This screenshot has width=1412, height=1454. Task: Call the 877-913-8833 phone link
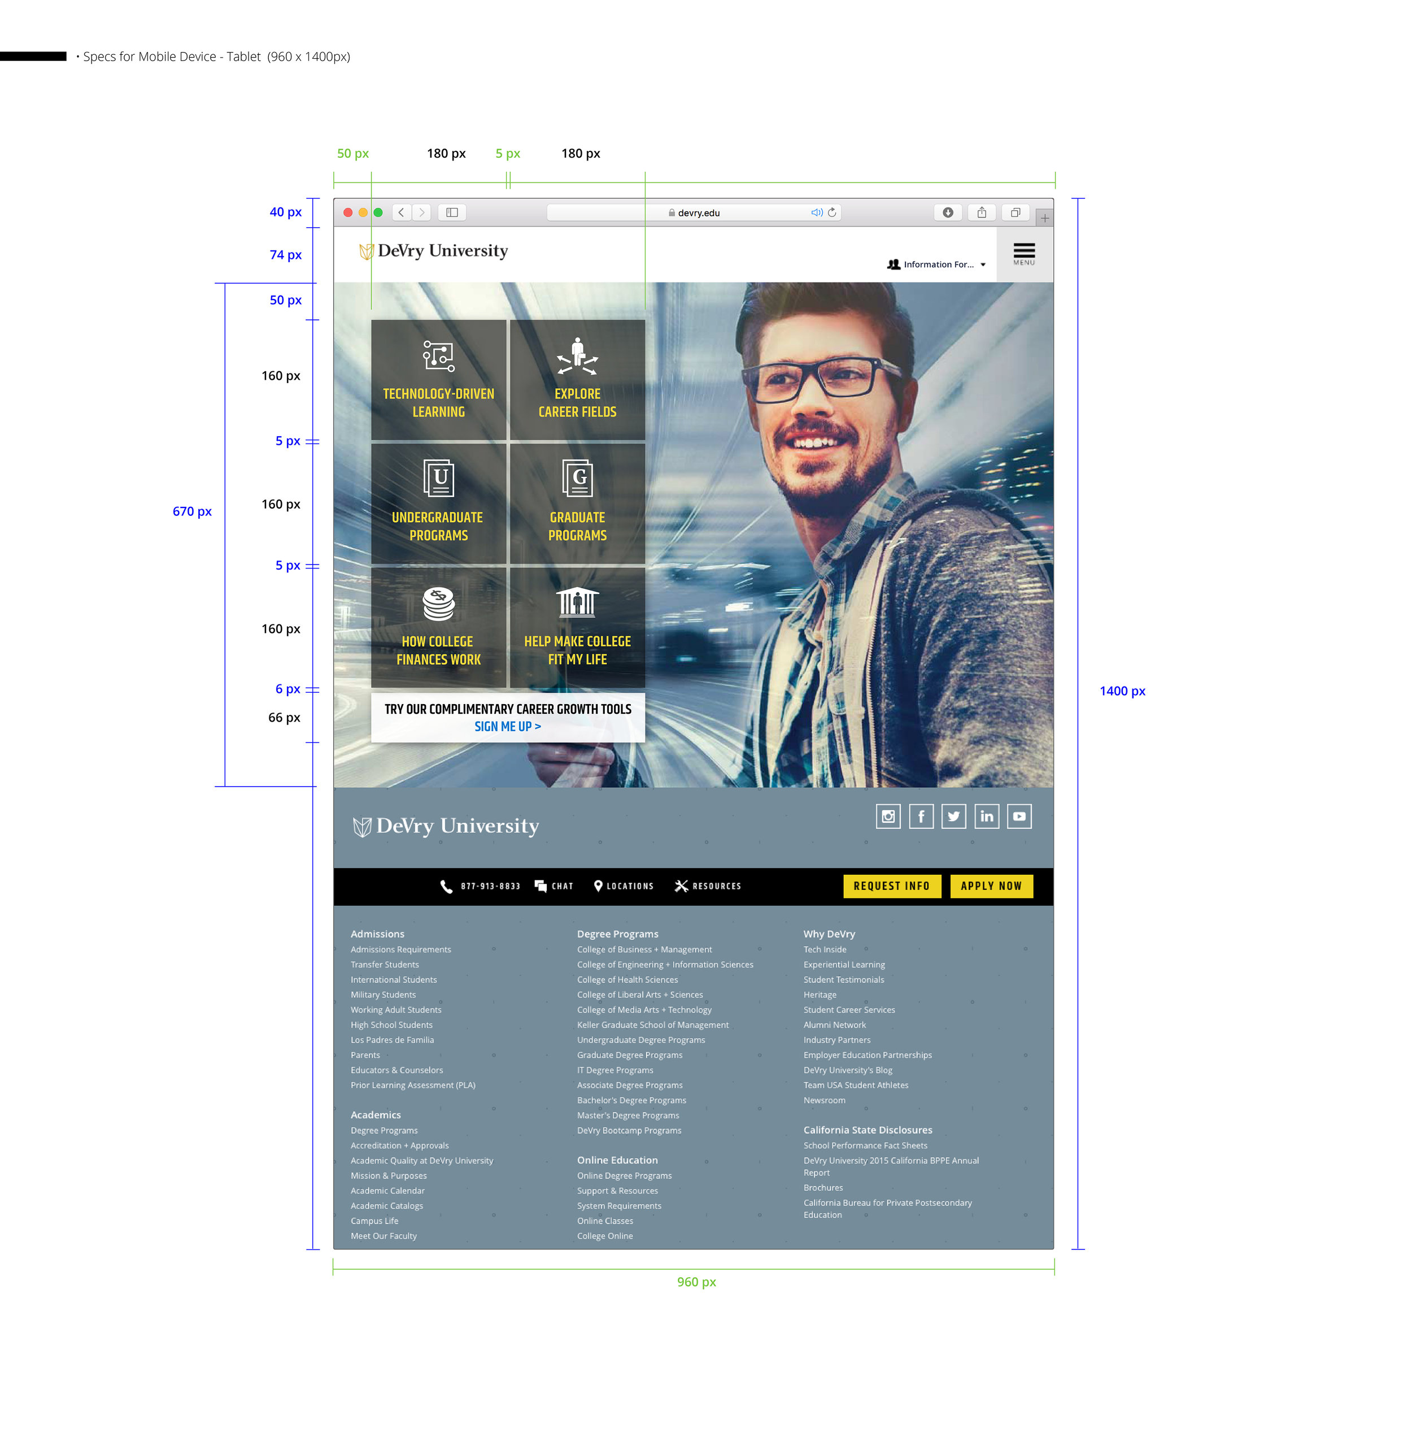481,887
